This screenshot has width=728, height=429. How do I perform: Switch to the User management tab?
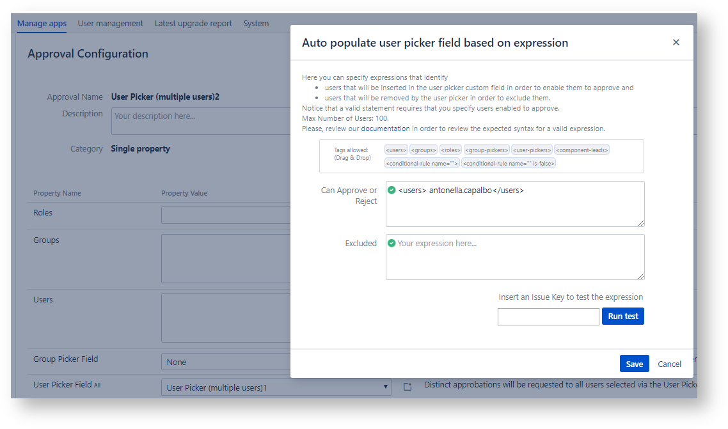click(110, 24)
